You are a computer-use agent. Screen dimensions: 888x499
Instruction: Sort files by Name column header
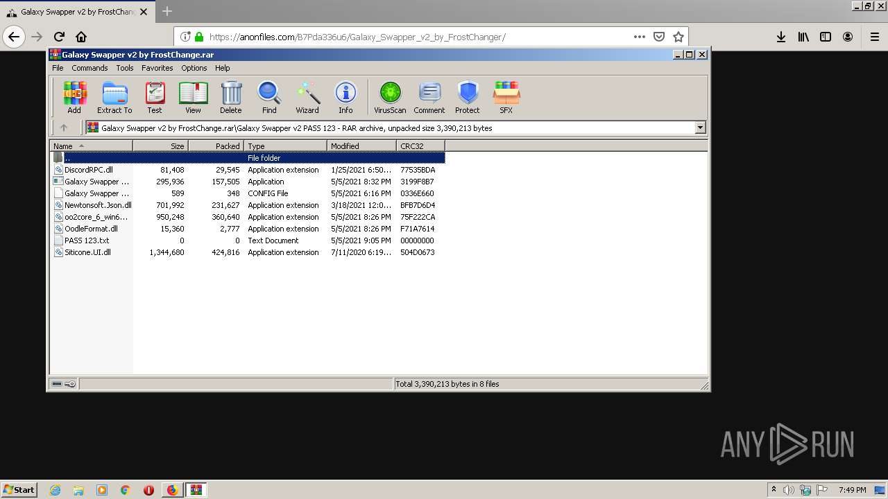point(91,146)
